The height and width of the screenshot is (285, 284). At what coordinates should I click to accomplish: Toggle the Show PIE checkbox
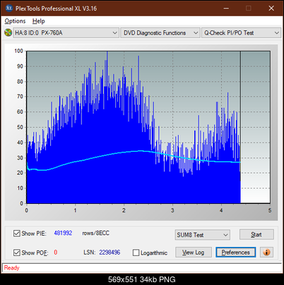click(x=17, y=234)
